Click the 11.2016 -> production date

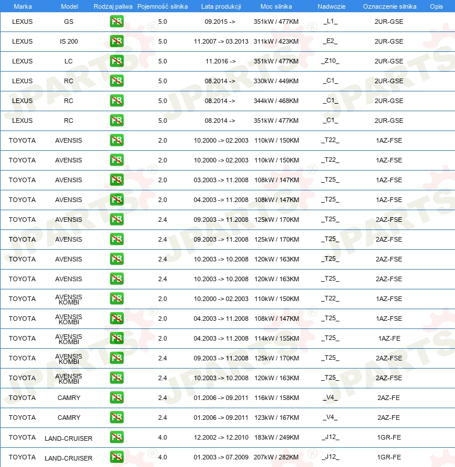[221, 61]
